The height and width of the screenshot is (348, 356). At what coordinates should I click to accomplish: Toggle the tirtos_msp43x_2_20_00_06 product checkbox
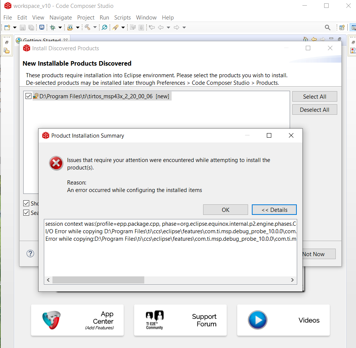[x=28, y=96]
